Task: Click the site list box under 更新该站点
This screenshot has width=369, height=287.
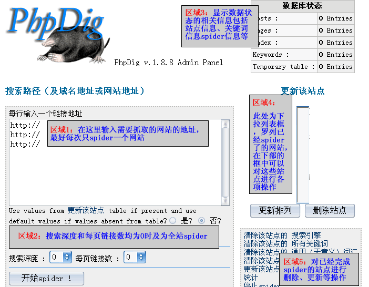Action: tap(303, 155)
